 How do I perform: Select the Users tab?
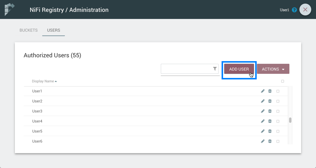(x=53, y=30)
